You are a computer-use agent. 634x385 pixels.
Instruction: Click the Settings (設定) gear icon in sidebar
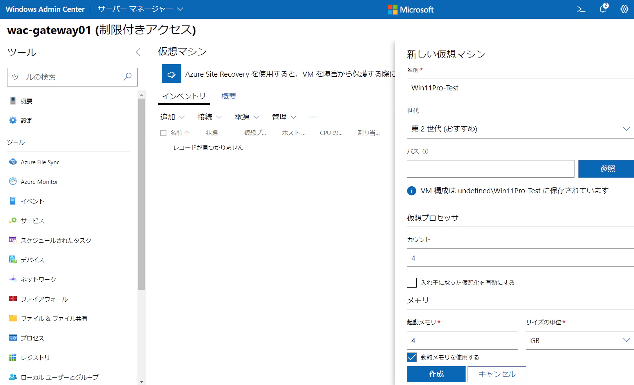pos(13,121)
